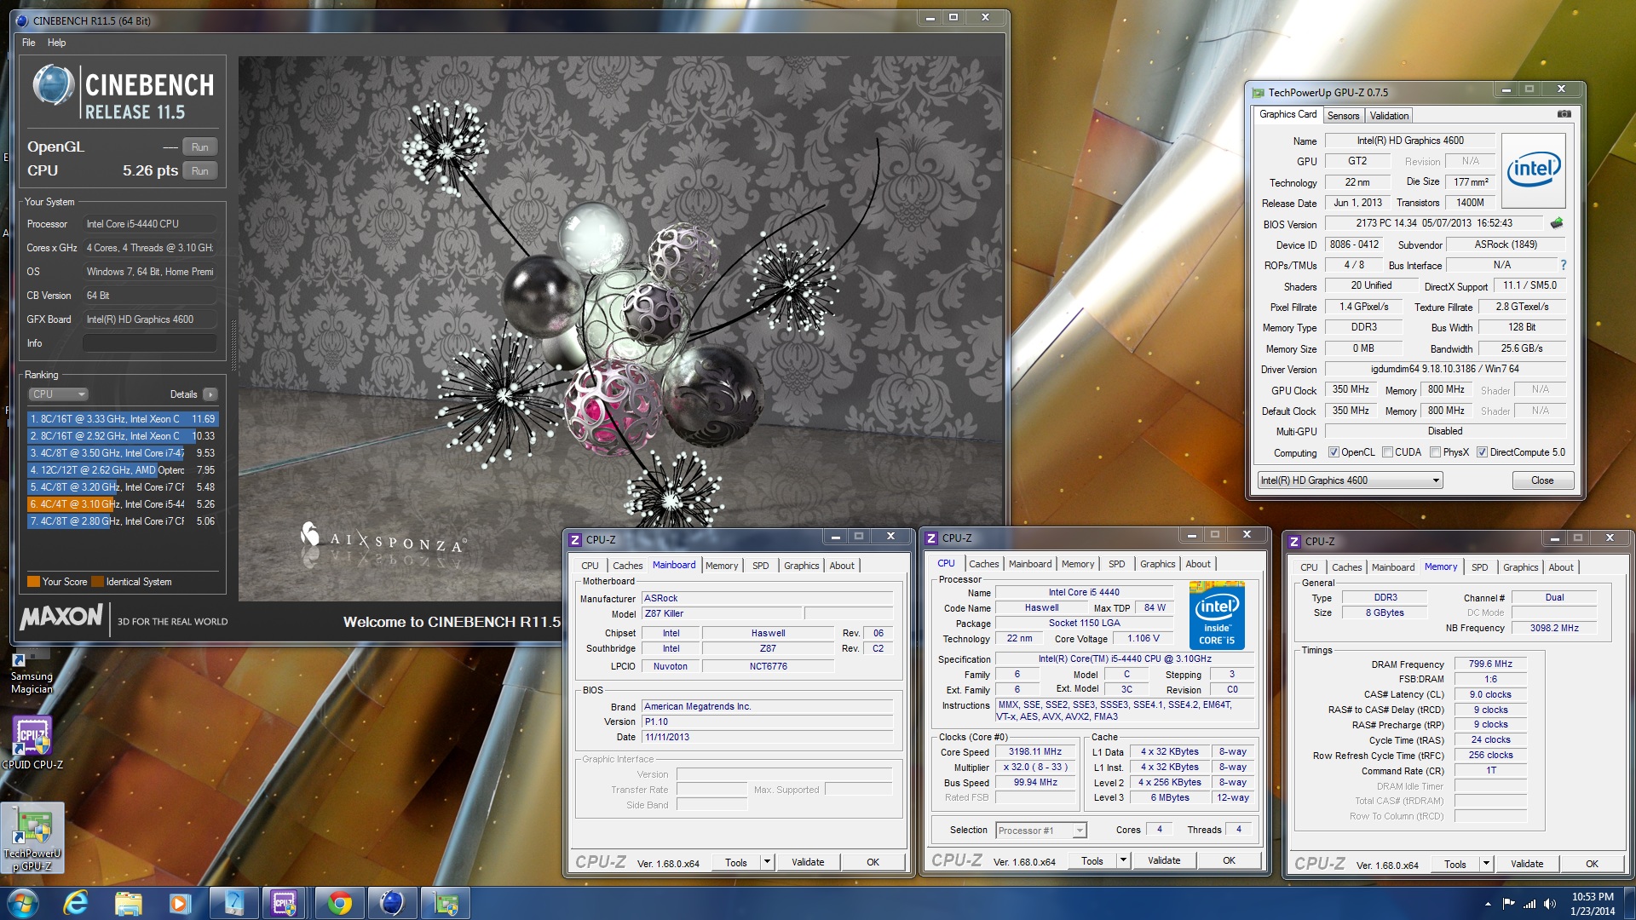Close GPU-Z with the Close button
This screenshot has height=920, width=1636.
pos(1542,480)
